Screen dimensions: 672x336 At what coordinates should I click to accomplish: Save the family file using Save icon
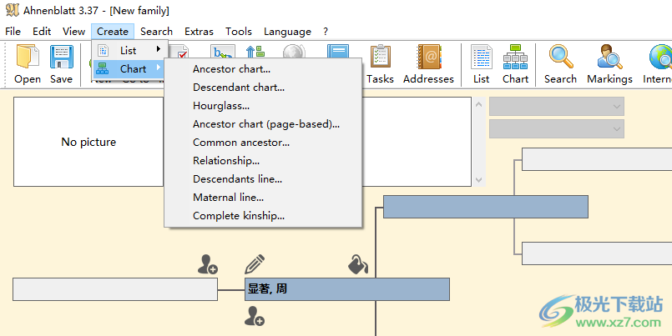pyautogui.click(x=61, y=64)
